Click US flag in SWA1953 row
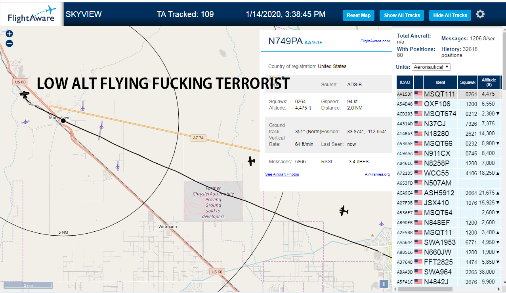This screenshot has height=293, width=506. pyautogui.click(x=418, y=242)
